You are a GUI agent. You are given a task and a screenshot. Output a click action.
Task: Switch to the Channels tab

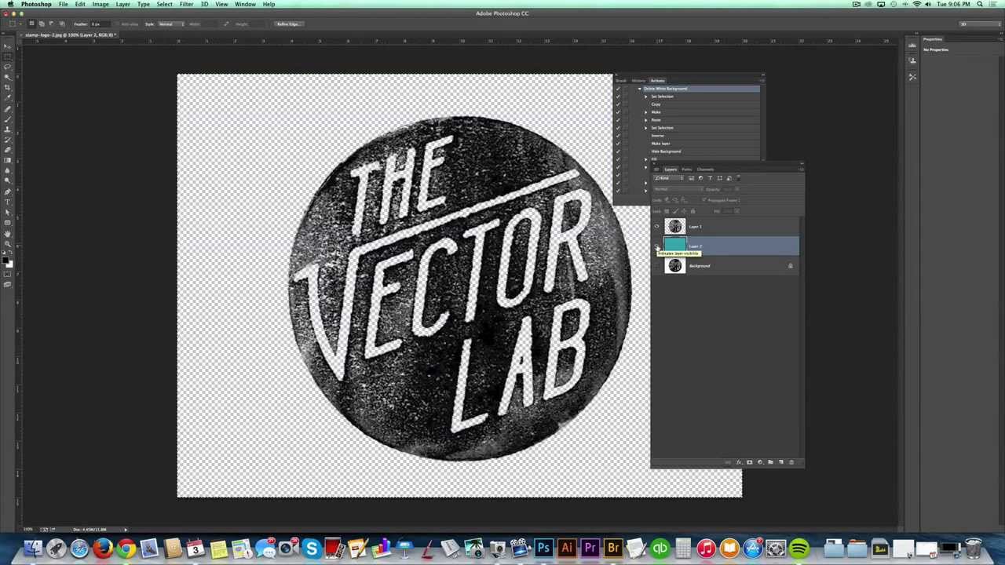point(705,169)
